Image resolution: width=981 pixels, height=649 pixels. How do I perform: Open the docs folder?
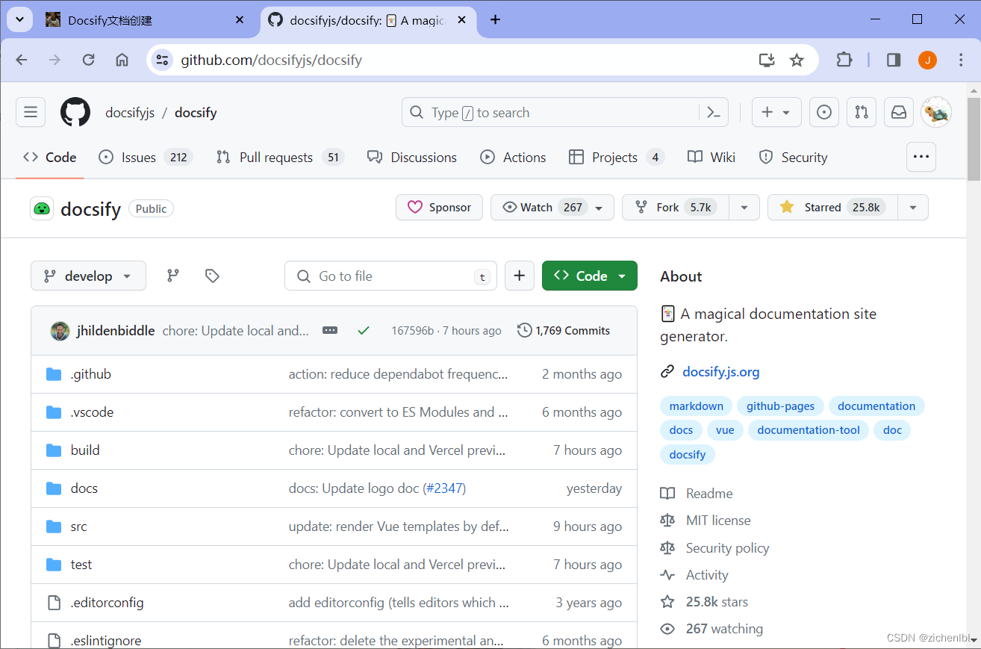84,488
